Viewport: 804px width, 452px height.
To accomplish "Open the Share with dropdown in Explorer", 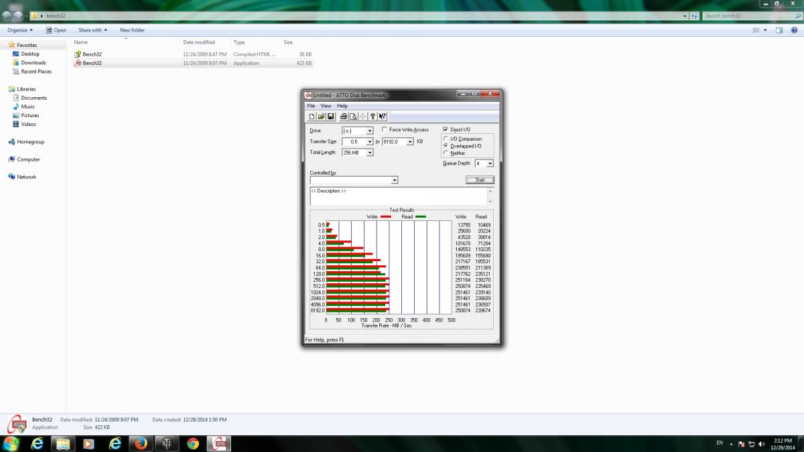I will [x=92, y=30].
